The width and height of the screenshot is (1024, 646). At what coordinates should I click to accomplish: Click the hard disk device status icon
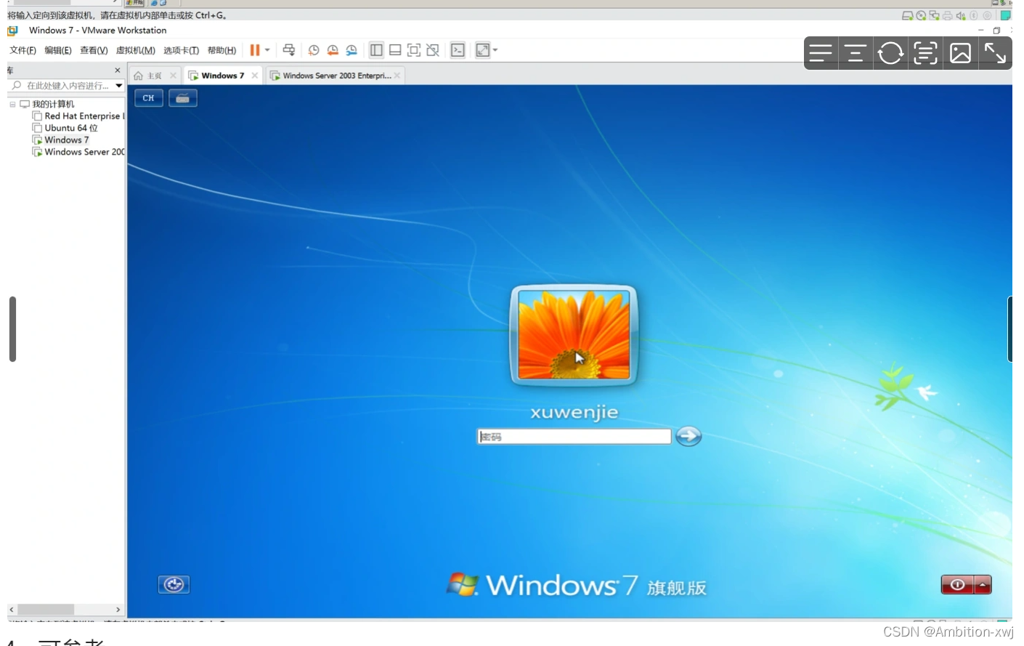pos(908,15)
